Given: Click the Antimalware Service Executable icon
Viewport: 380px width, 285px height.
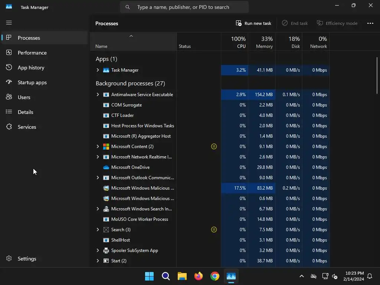Looking at the screenshot, I should click(x=106, y=95).
